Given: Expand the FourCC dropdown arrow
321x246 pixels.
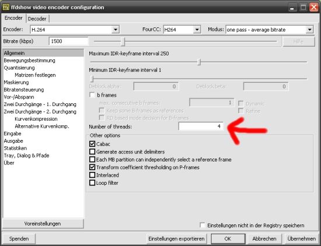Looking at the screenshot, I should (x=197, y=30).
